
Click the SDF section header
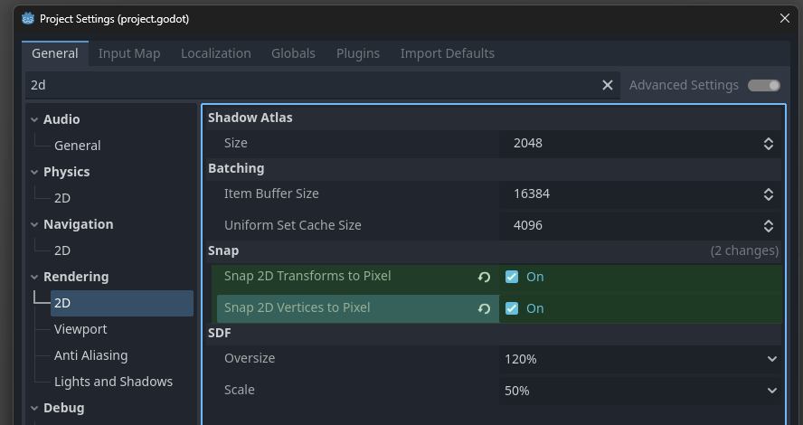[x=219, y=334]
